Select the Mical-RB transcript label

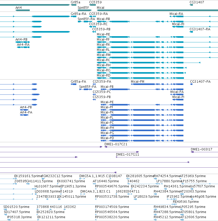click(103, 19)
